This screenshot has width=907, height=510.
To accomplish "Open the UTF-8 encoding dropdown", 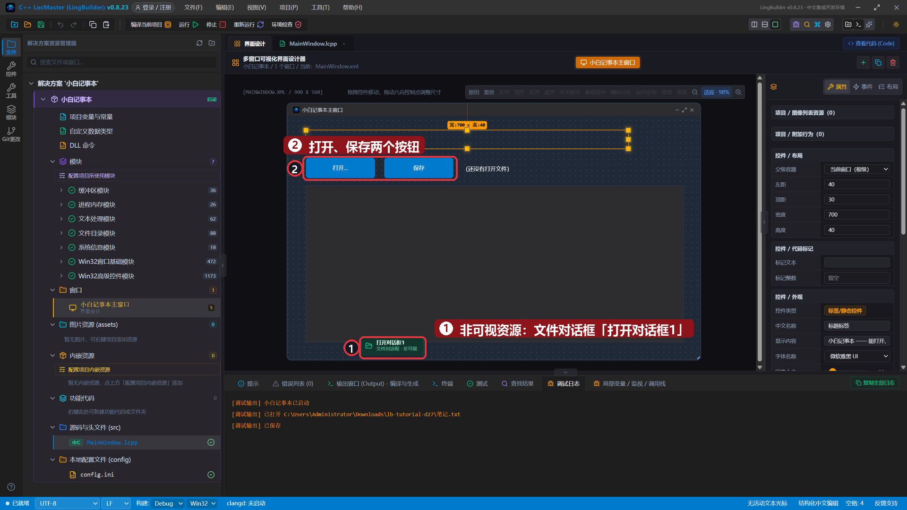I will tap(67, 503).
